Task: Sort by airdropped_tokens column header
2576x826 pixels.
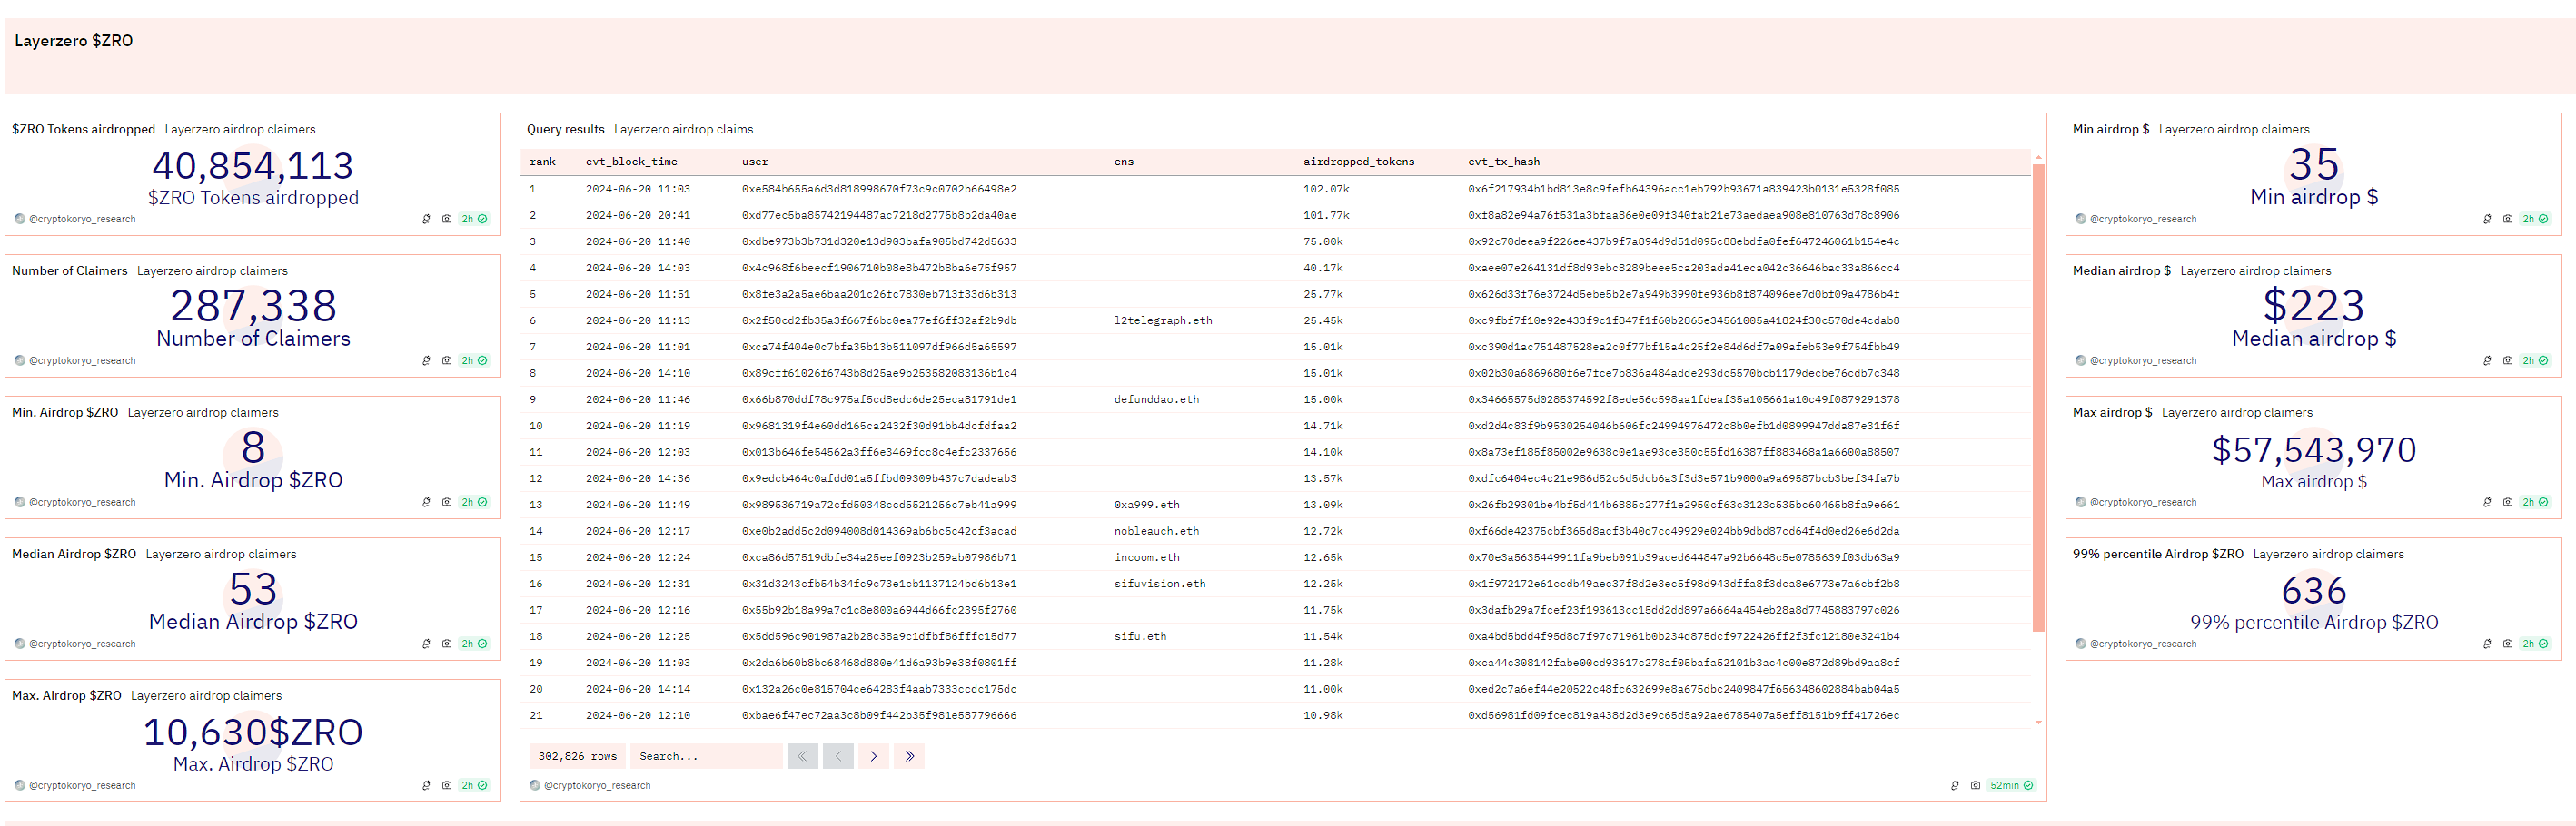Action: click(1358, 162)
